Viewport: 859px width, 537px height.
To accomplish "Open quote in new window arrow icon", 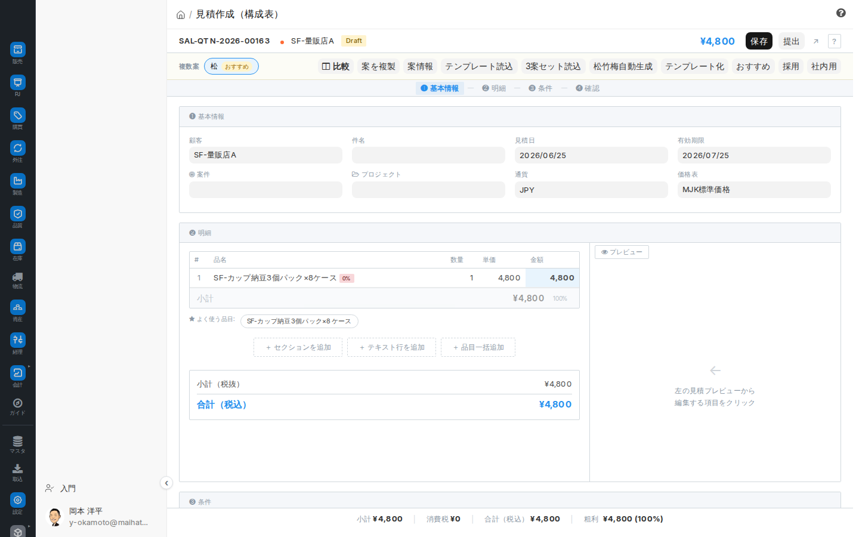I will (816, 41).
